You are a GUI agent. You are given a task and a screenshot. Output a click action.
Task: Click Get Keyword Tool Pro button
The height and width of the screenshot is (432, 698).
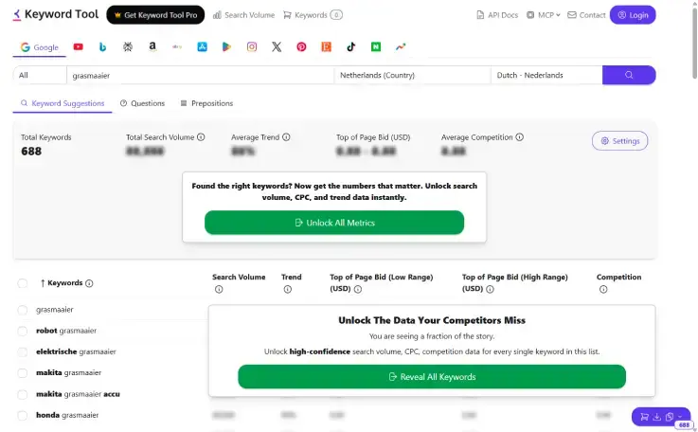[x=155, y=15]
